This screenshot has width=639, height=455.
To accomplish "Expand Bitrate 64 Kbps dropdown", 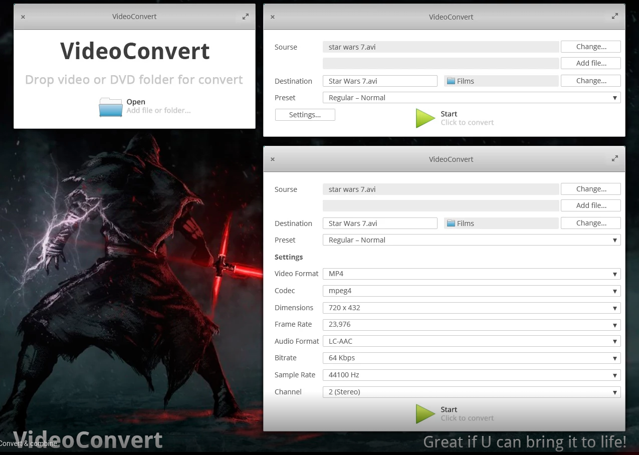I will [x=472, y=358].
